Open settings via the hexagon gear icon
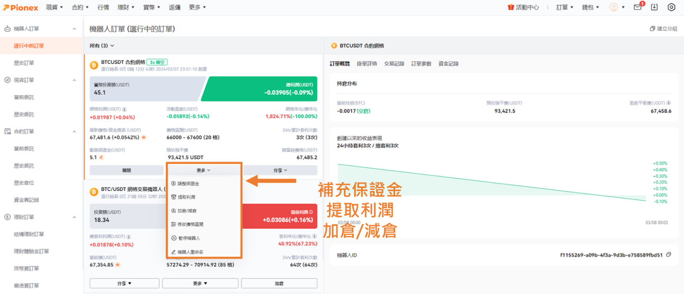The image size is (684, 294). click(671, 7)
